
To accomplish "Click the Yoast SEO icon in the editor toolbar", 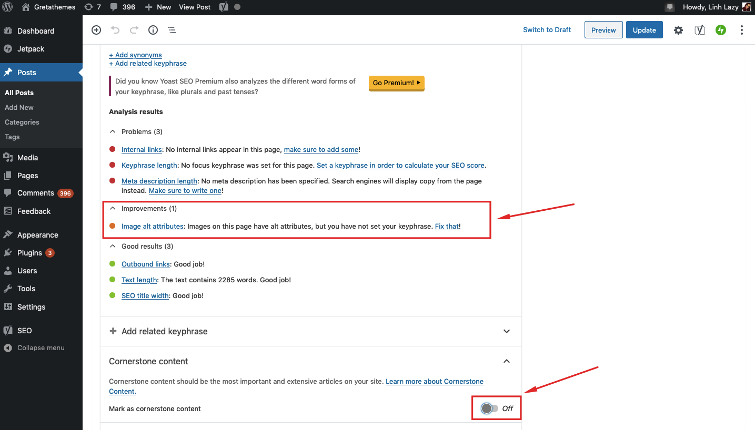I will point(700,30).
